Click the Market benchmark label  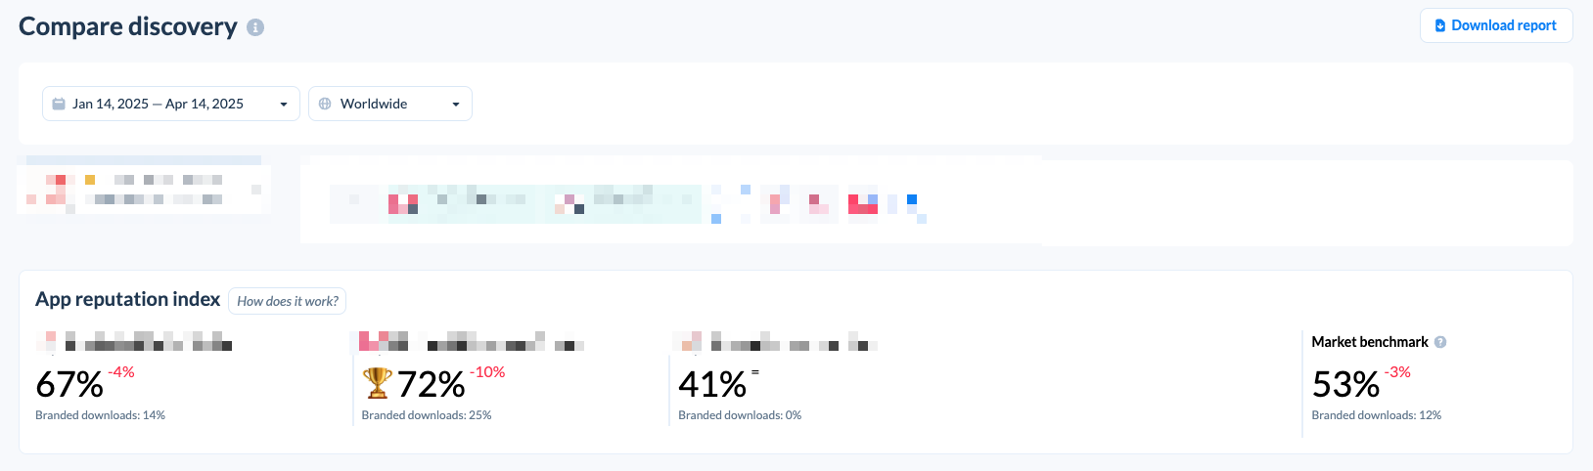1370,342
